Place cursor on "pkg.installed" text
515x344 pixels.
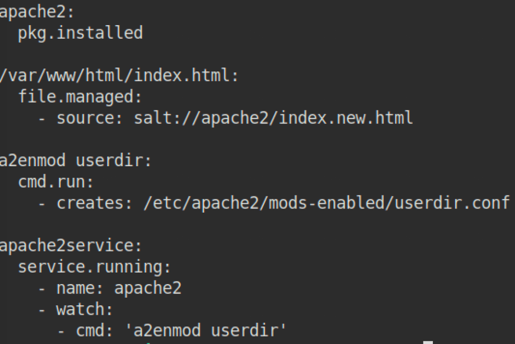[81, 33]
